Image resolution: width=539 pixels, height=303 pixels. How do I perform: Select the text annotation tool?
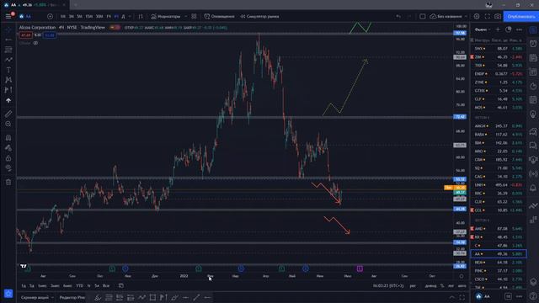(x=8, y=70)
